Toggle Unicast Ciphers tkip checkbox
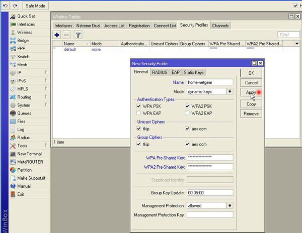The image size is (302, 233). 138,129
